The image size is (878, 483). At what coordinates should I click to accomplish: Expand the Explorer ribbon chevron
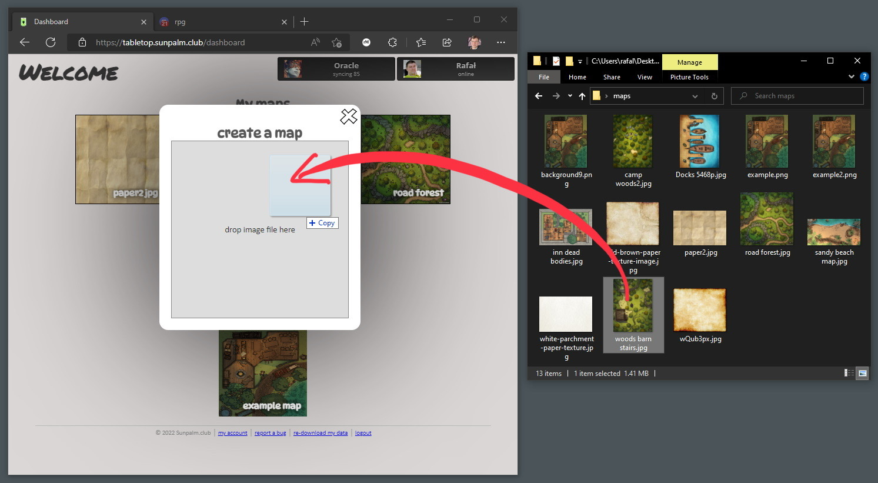click(x=851, y=76)
